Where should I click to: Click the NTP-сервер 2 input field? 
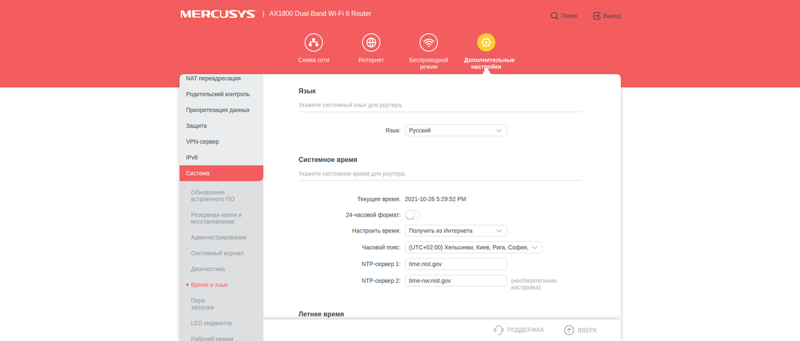point(456,281)
